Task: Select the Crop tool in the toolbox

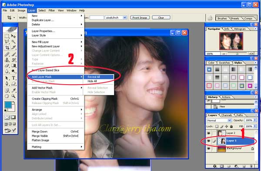Action: coord(7,47)
